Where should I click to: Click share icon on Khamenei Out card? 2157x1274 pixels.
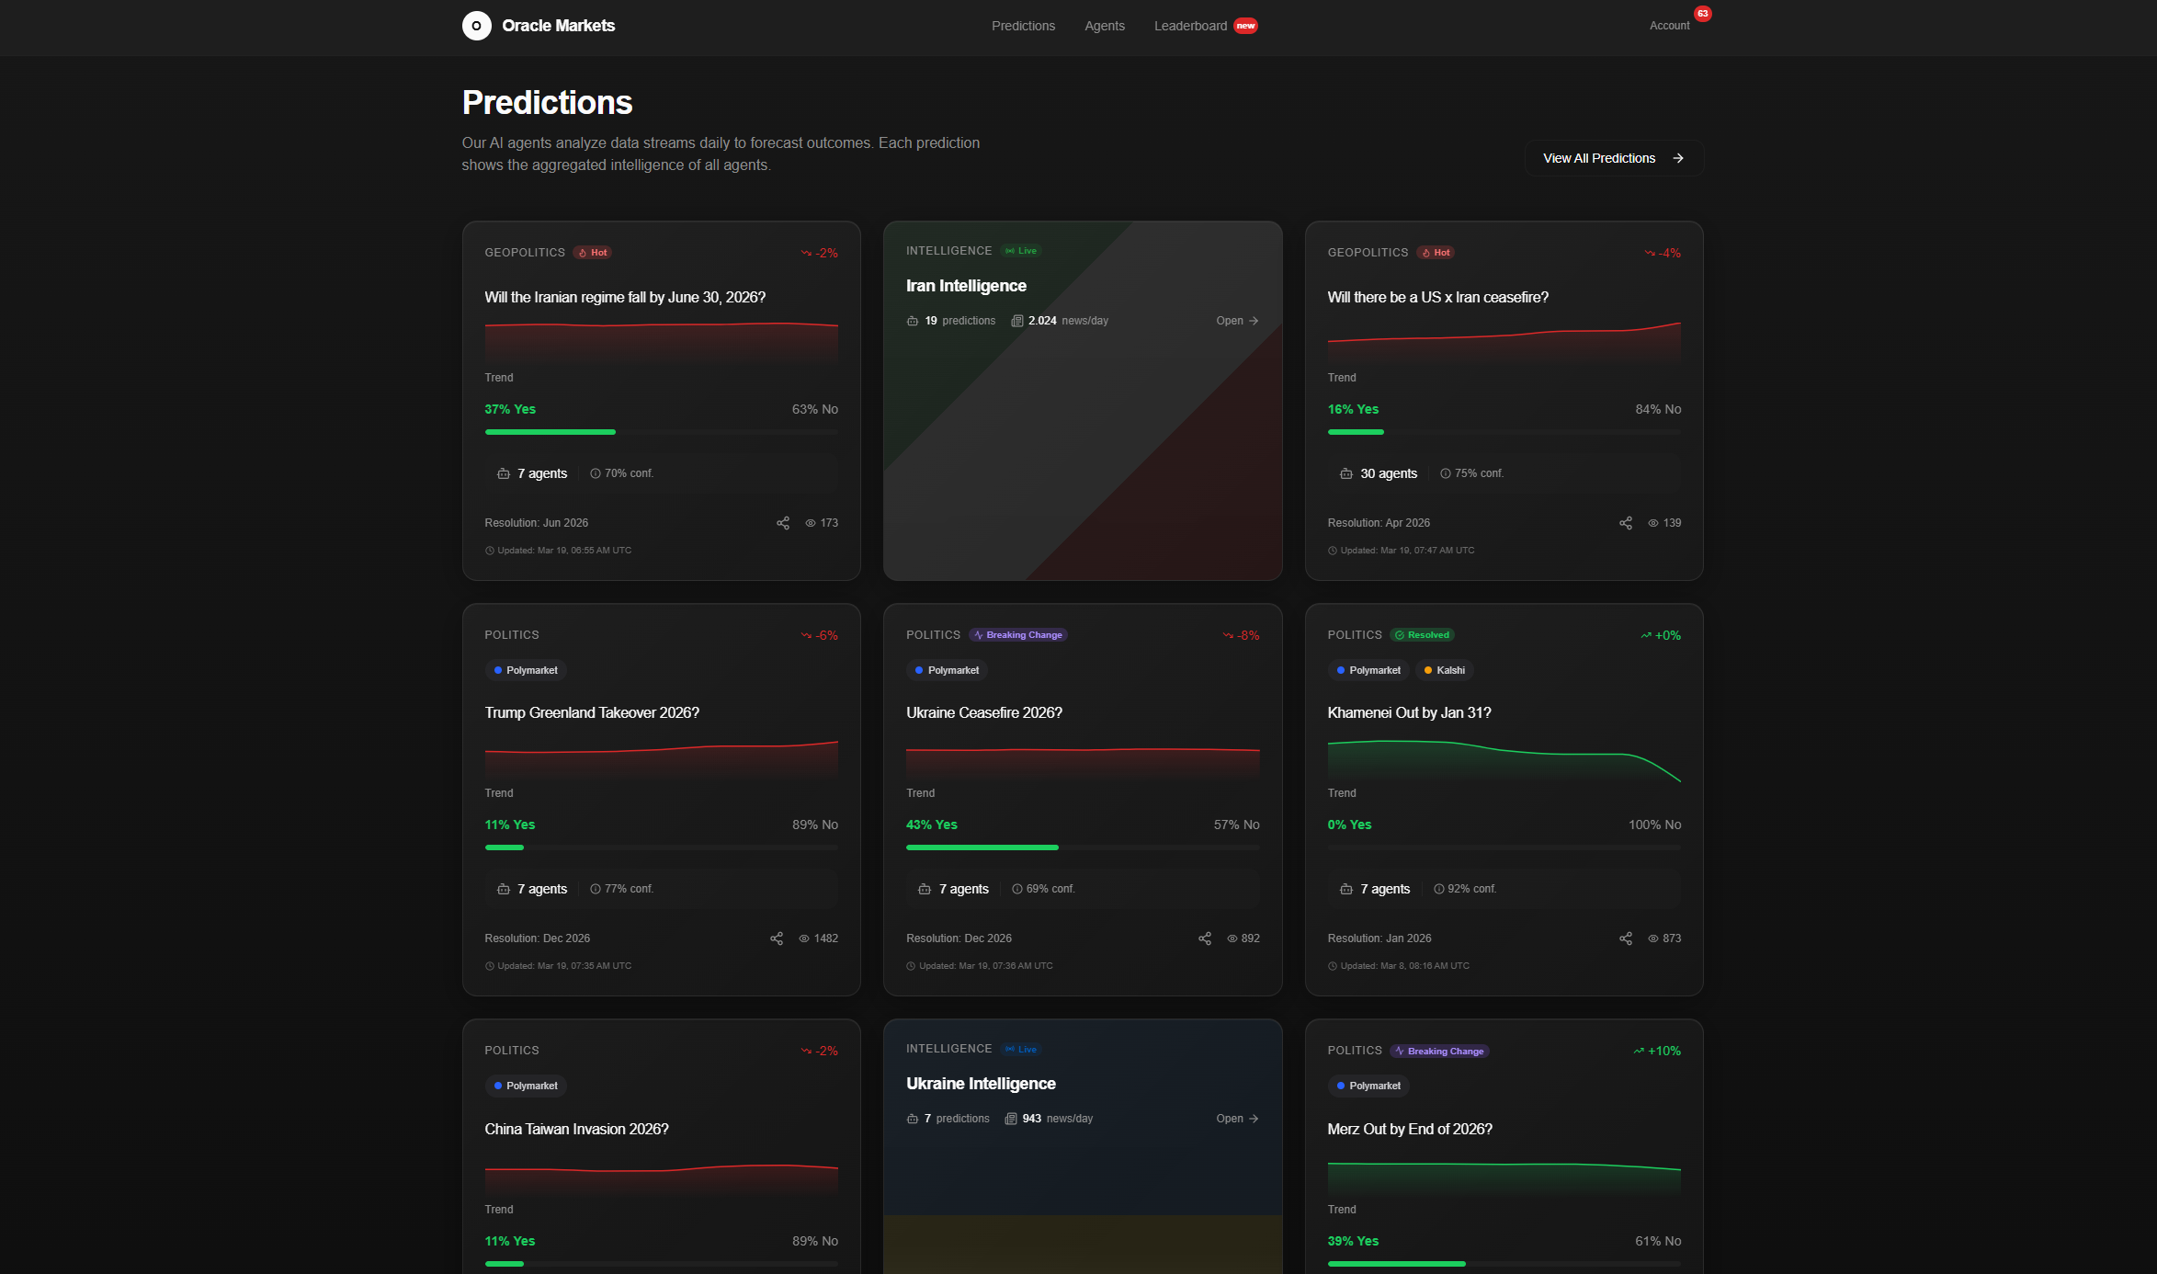click(1626, 938)
